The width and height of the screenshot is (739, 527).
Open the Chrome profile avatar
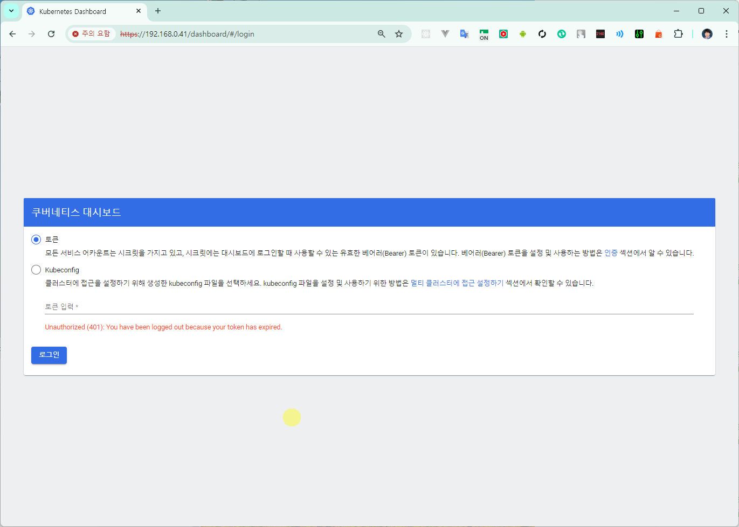pyautogui.click(x=707, y=34)
